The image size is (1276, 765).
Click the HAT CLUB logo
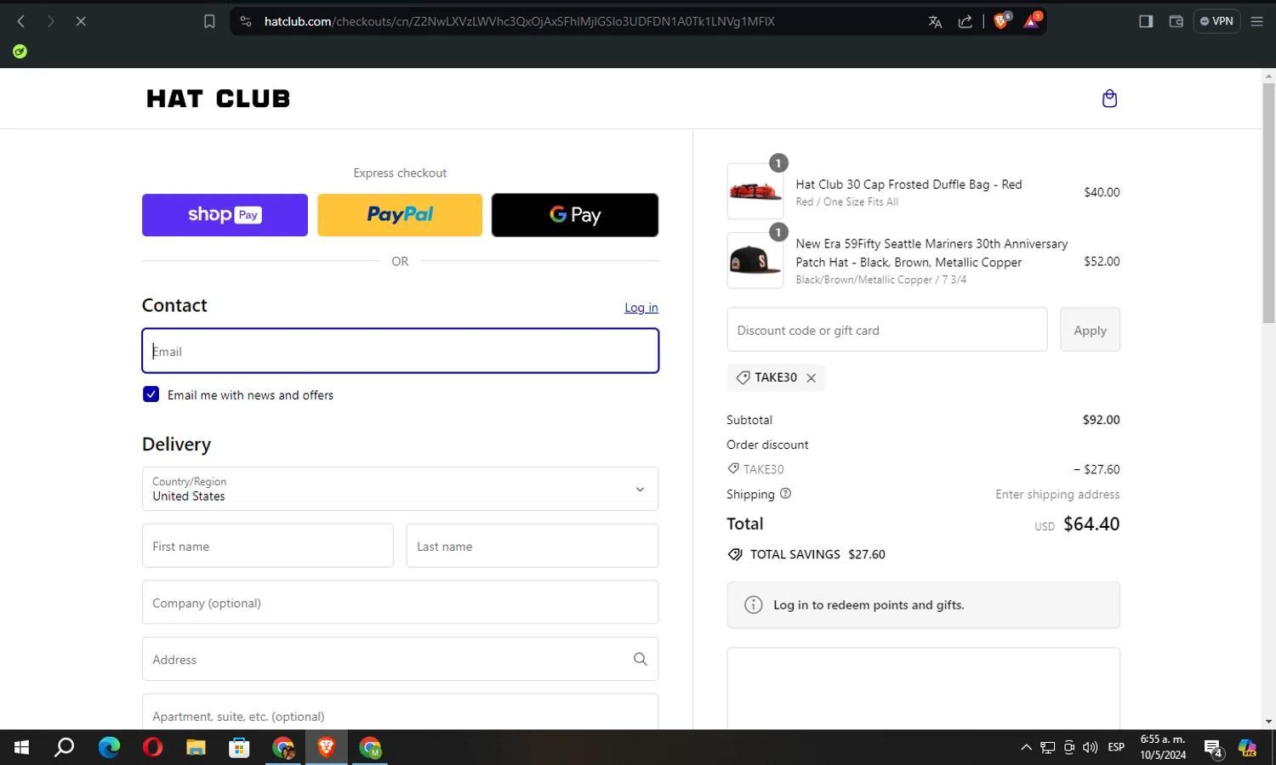coord(219,99)
